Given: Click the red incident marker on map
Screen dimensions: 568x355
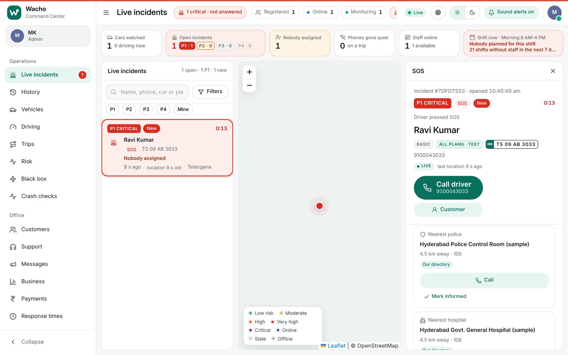Looking at the screenshot, I should tap(319, 206).
